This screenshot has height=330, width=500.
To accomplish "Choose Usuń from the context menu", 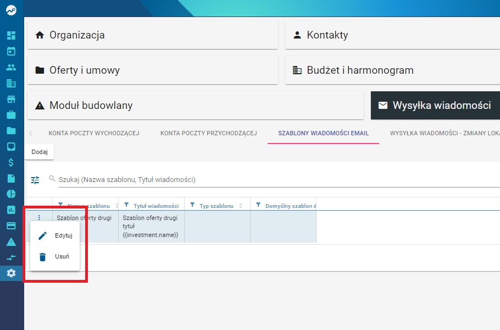I will point(55,257).
